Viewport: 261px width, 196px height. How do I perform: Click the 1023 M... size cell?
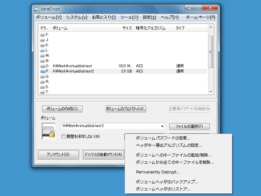pyautogui.click(x=125, y=66)
